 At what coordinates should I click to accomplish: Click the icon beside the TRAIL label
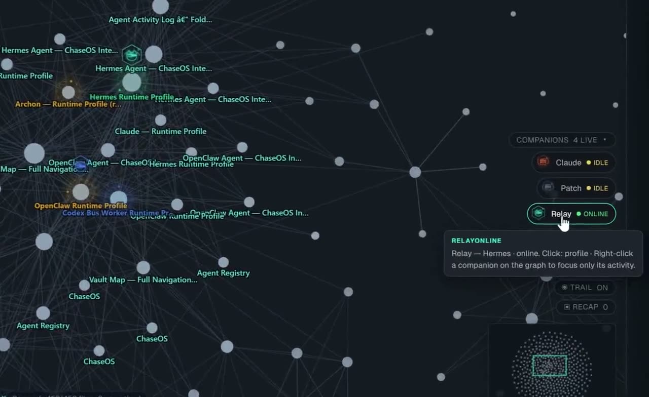(564, 287)
